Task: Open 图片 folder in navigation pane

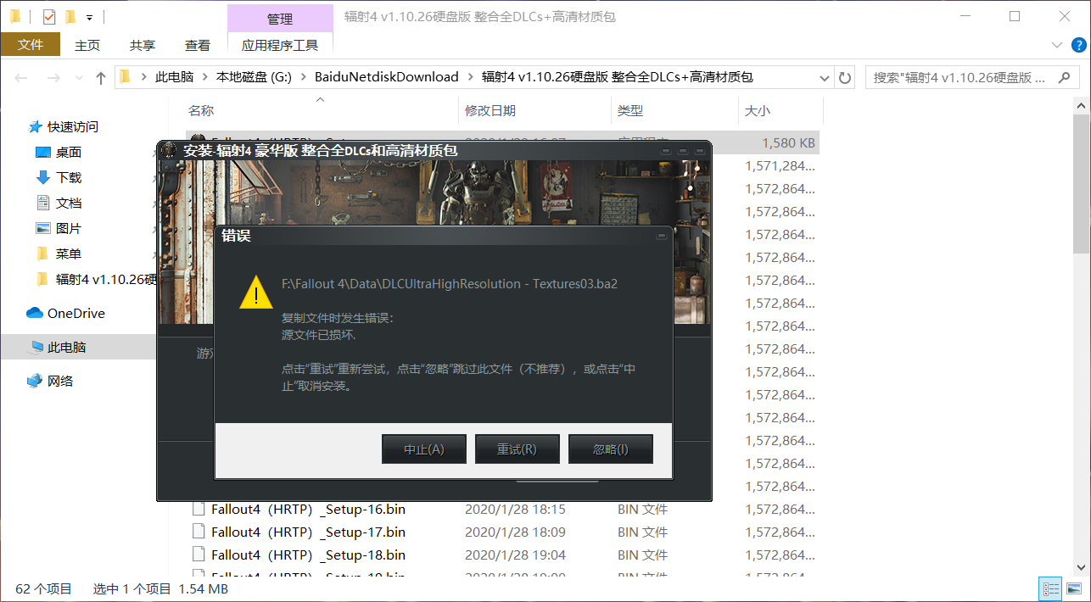Action: [x=68, y=229]
